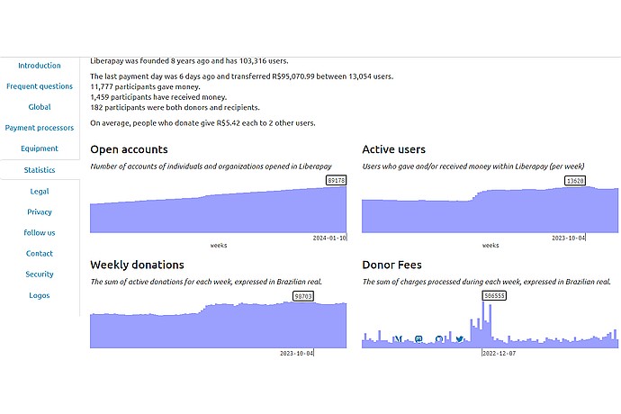The image size is (621, 414).
Task: Open the GitHub icon link
Action: [x=439, y=338]
